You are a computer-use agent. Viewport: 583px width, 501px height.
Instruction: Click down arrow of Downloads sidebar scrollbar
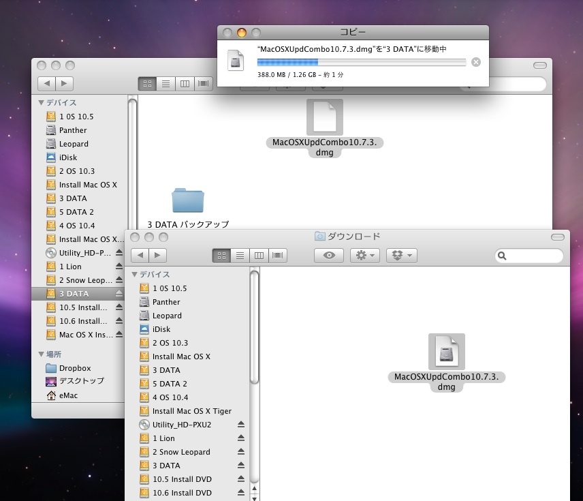[x=254, y=498]
